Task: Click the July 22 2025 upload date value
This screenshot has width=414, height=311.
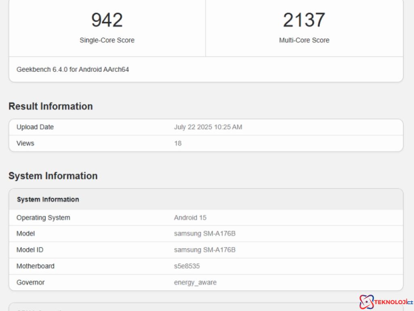Action: [x=208, y=127]
